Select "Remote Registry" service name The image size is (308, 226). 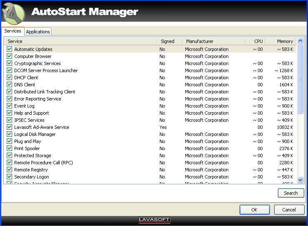tap(31, 170)
